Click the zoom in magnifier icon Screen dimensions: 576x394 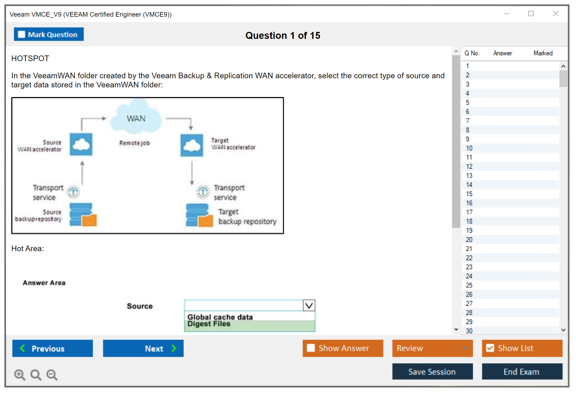coord(20,375)
